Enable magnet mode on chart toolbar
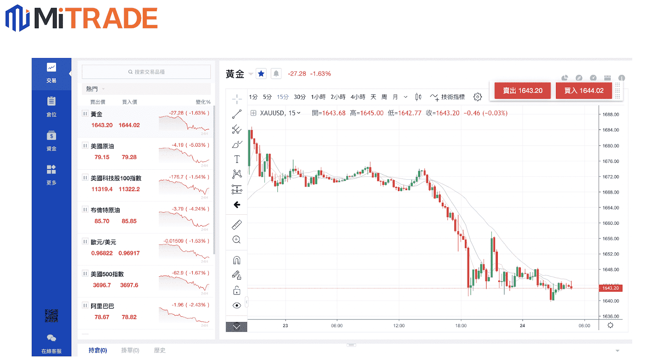 pos(237,260)
